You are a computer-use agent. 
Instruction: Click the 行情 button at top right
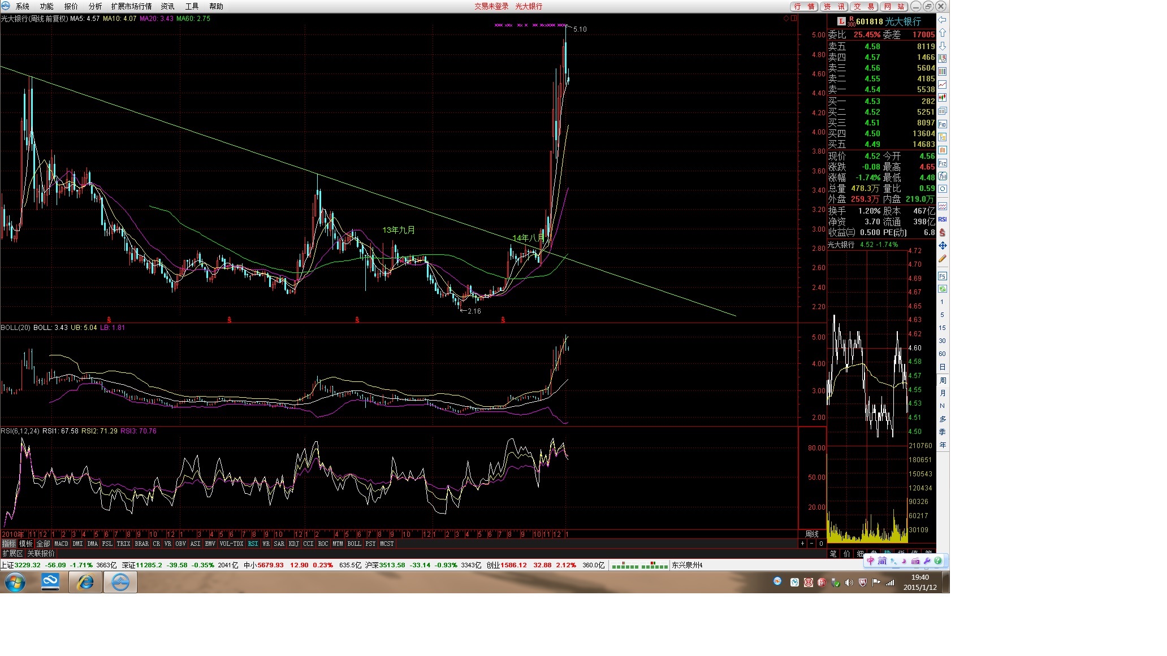pyautogui.click(x=805, y=6)
